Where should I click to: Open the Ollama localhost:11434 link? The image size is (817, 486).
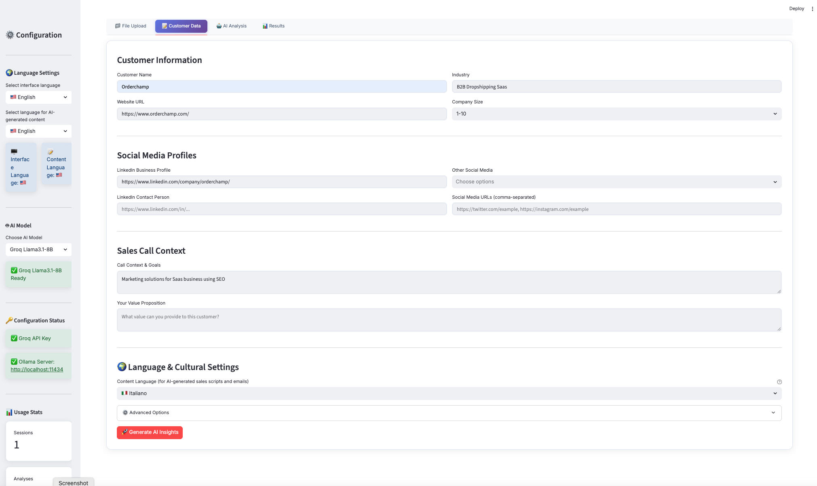tap(37, 369)
